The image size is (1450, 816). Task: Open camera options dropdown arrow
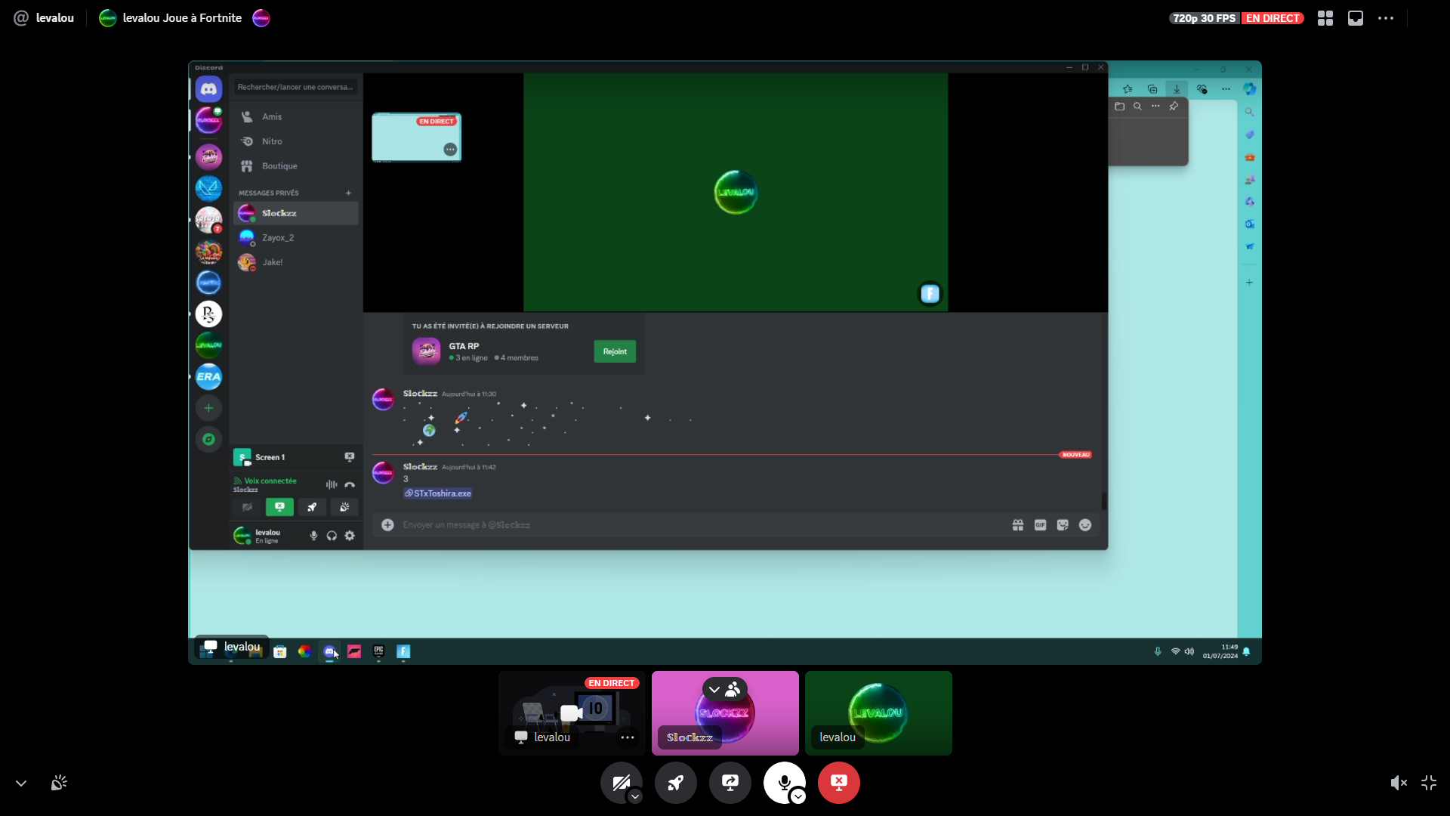point(635,796)
